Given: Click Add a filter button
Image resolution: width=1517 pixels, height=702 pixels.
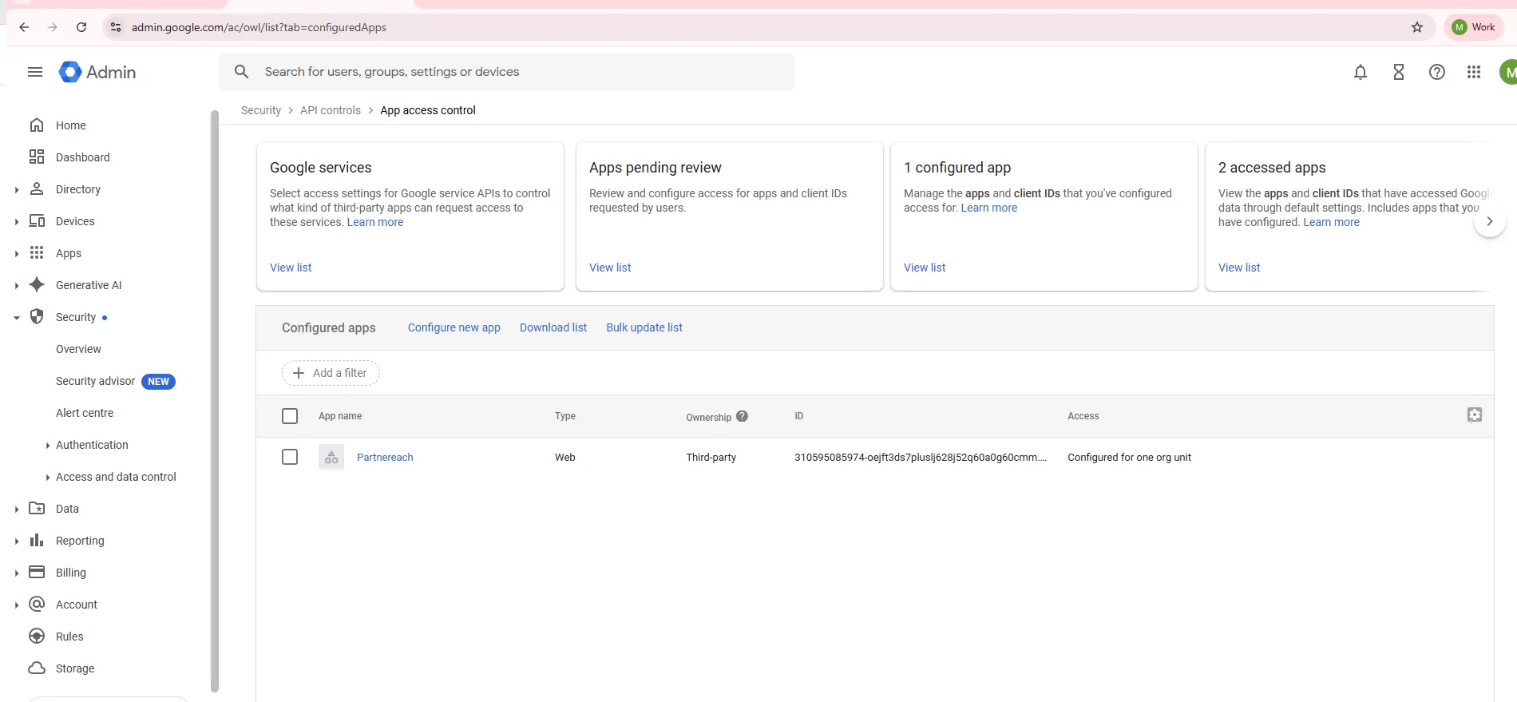Looking at the screenshot, I should pos(331,373).
